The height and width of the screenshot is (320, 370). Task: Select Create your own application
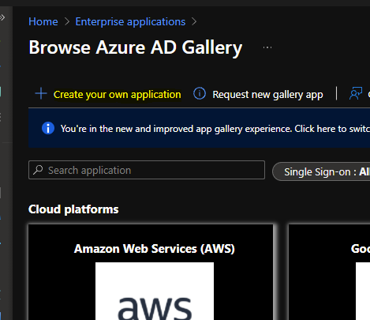118,94
